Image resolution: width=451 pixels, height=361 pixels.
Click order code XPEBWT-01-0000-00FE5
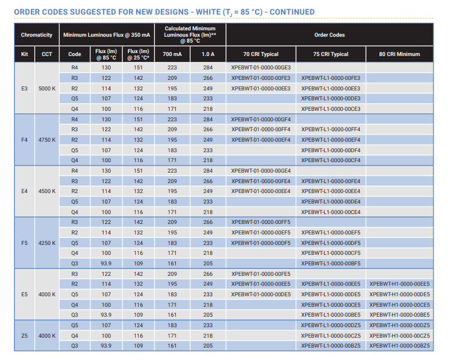(x=261, y=274)
